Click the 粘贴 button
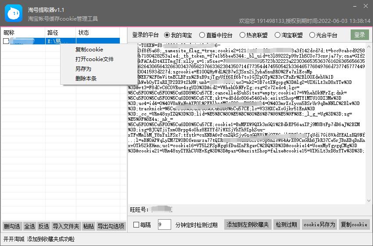The height and width of the screenshot is (246, 373). (x=88, y=226)
